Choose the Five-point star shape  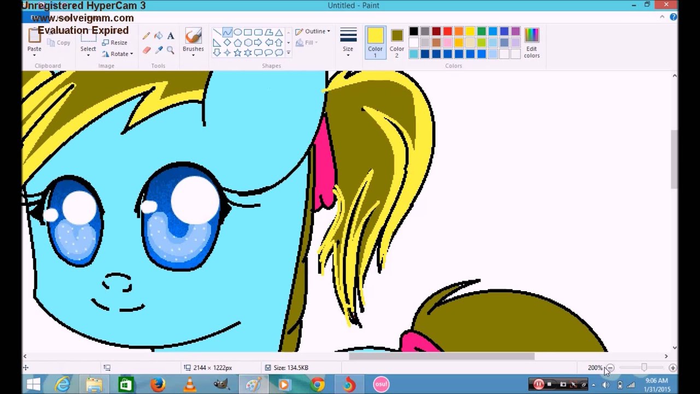[238, 53]
